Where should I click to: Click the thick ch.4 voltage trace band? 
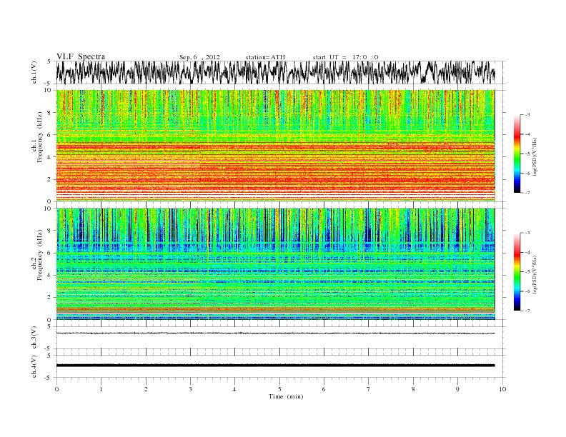pyautogui.click(x=275, y=366)
